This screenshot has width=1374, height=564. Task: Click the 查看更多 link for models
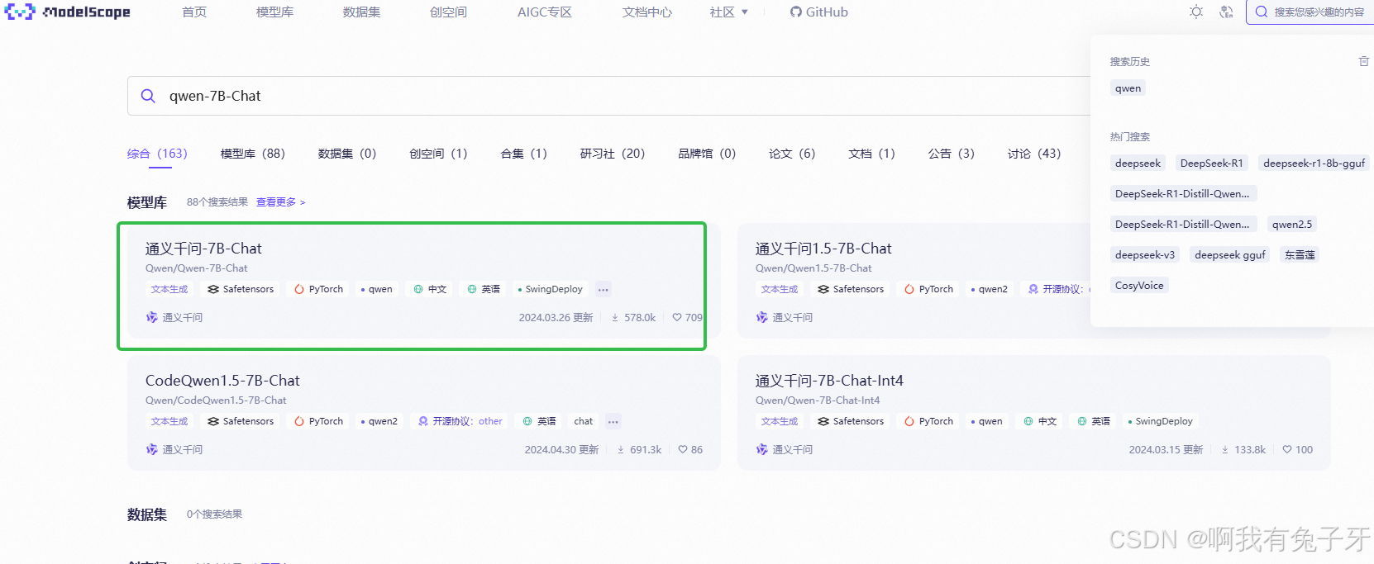pos(281,202)
